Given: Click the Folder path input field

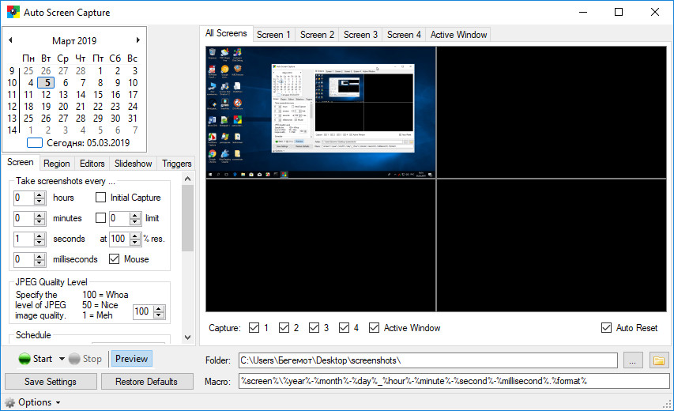Looking at the screenshot, I should (428, 360).
